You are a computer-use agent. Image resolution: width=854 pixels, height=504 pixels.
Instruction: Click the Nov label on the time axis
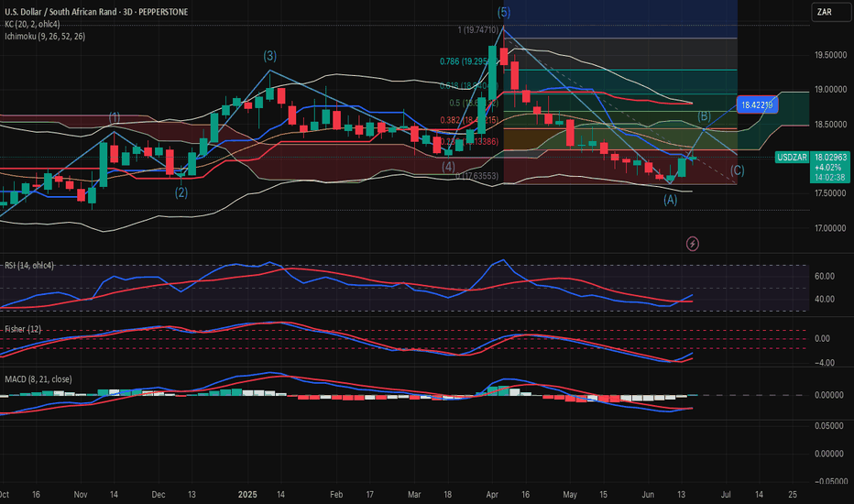tap(80, 495)
